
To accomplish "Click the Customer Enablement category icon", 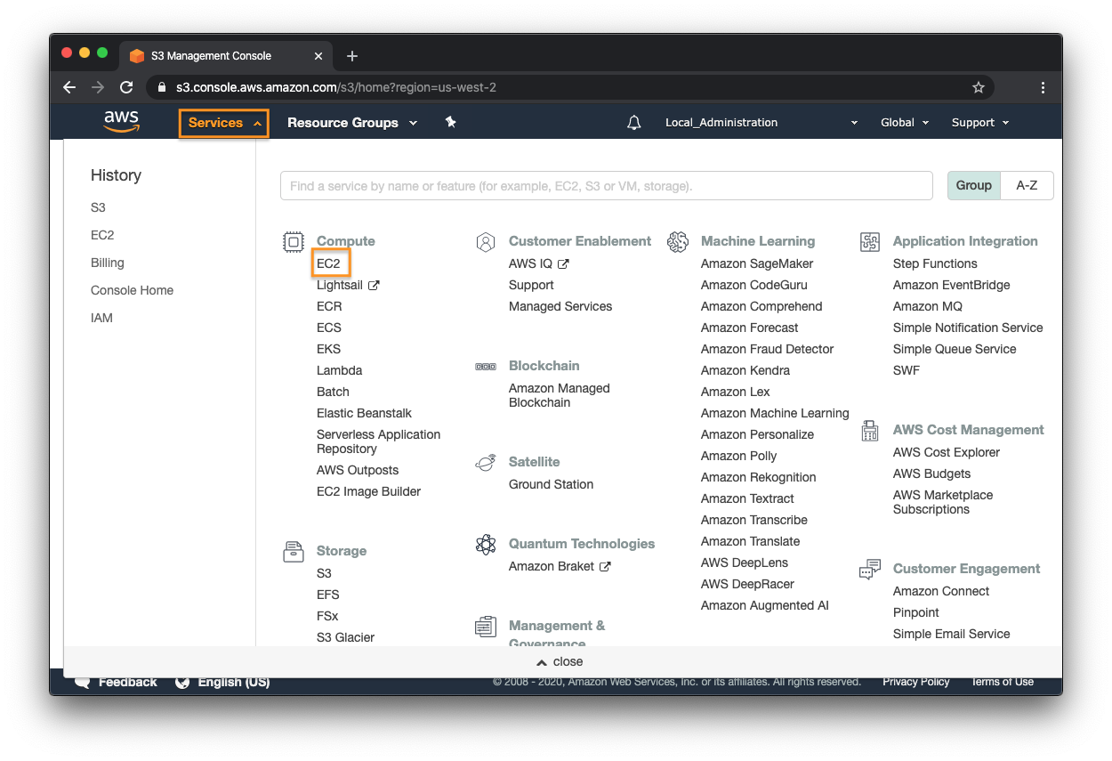I will pos(486,241).
